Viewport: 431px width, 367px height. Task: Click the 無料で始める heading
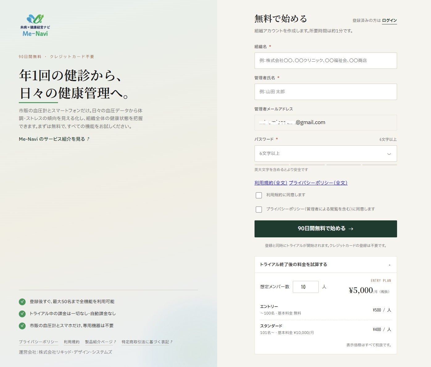281,19
